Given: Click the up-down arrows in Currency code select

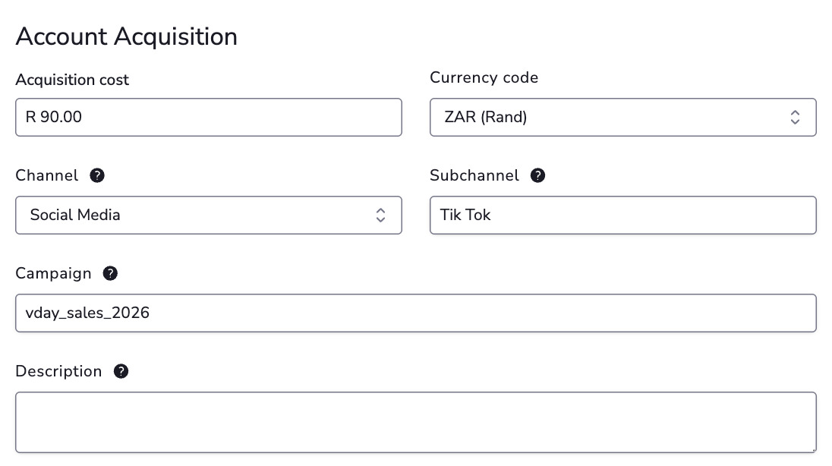Looking at the screenshot, I should (795, 118).
